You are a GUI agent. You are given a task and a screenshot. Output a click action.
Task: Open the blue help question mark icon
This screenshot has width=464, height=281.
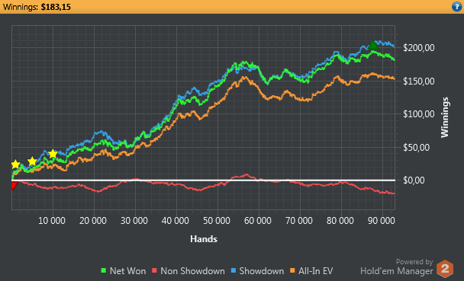click(456, 7)
